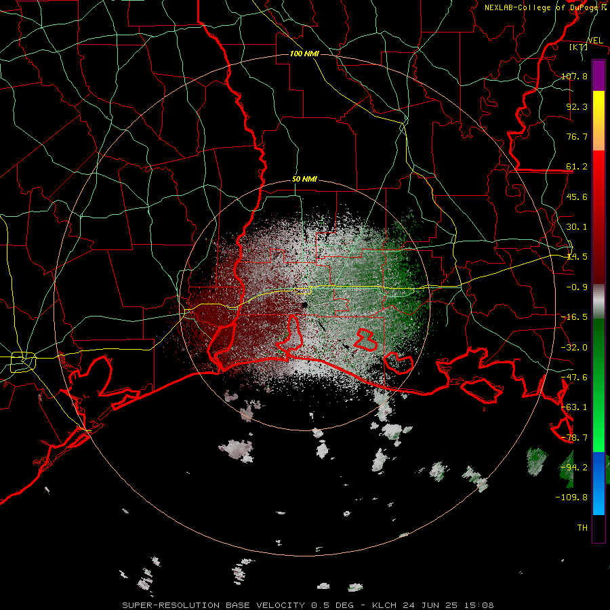
Task: Click the purple segment of velocity color bar
Action: (x=598, y=75)
